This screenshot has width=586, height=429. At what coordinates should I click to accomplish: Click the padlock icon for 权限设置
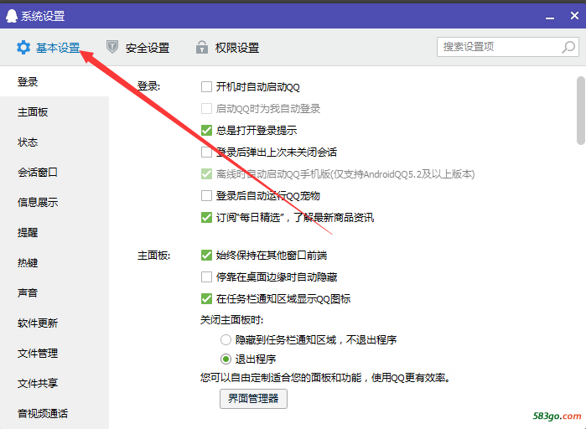coord(202,47)
